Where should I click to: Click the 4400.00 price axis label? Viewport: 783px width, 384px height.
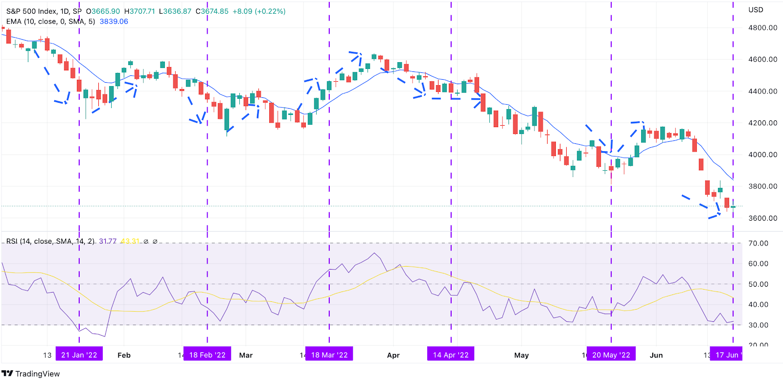point(763,91)
